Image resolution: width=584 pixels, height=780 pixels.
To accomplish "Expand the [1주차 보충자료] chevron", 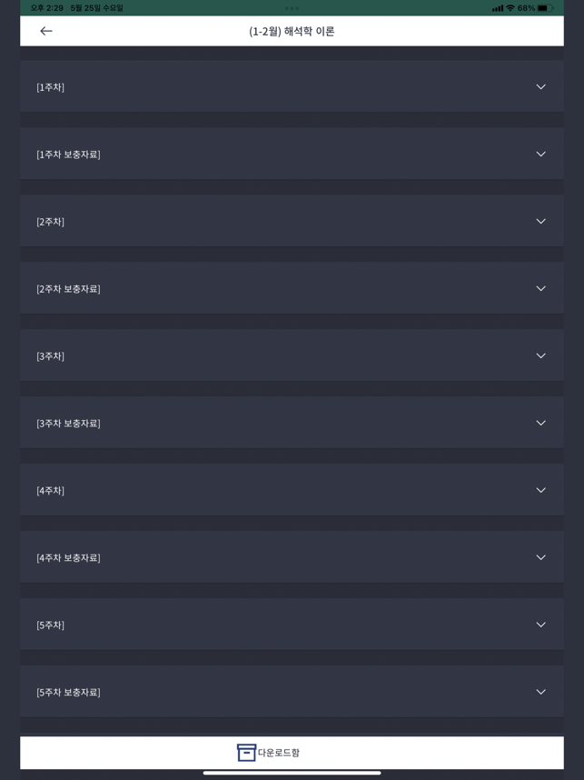I will coord(540,154).
